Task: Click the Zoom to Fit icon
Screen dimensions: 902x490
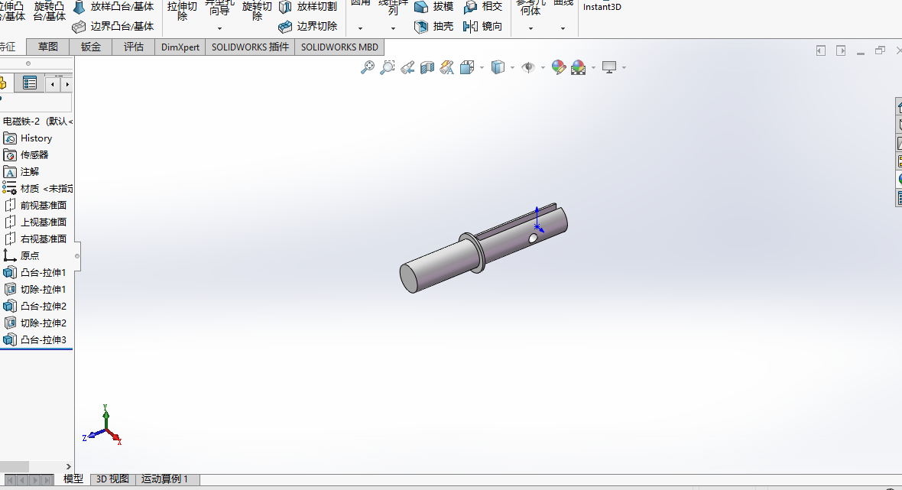Action: [x=367, y=67]
